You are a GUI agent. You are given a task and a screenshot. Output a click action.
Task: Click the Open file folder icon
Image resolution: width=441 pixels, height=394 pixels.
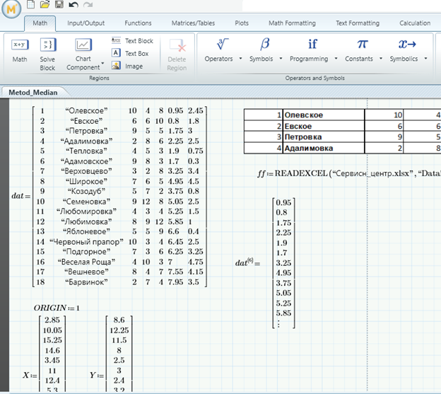point(45,5)
